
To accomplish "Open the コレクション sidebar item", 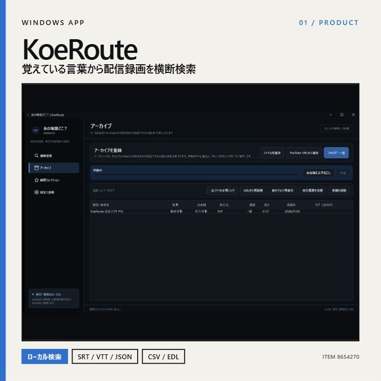I will tap(54, 180).
